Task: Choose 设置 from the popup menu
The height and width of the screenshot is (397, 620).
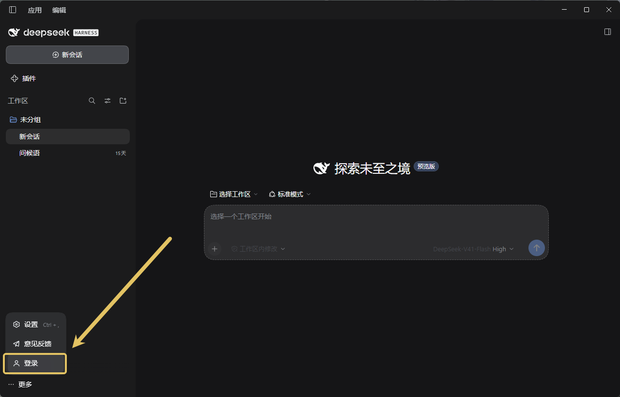Action: pyautogui.click(x=36, y=324)
